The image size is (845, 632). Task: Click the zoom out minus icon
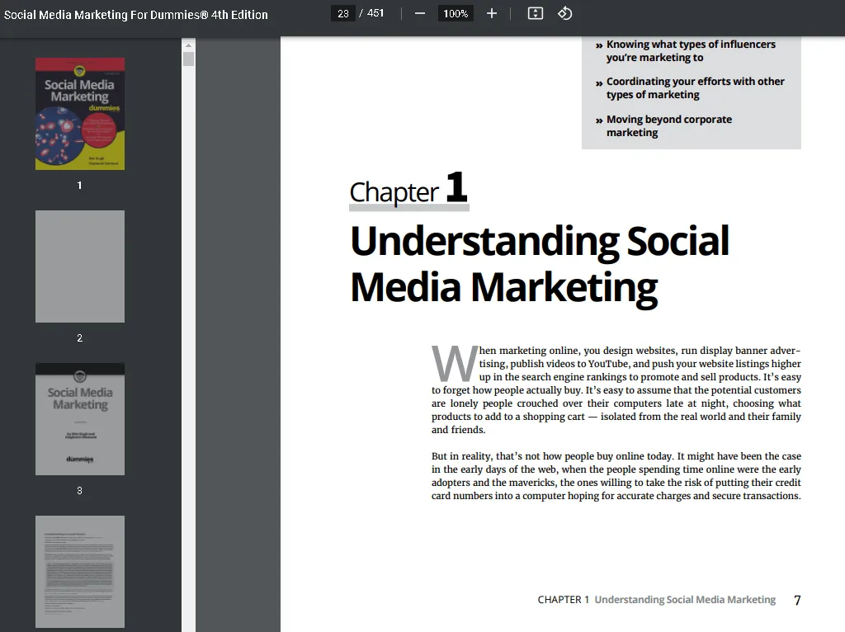[x=420, y=13]
